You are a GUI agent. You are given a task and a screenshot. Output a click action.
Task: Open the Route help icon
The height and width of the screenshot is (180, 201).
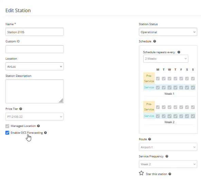click(x=149, y=139)
